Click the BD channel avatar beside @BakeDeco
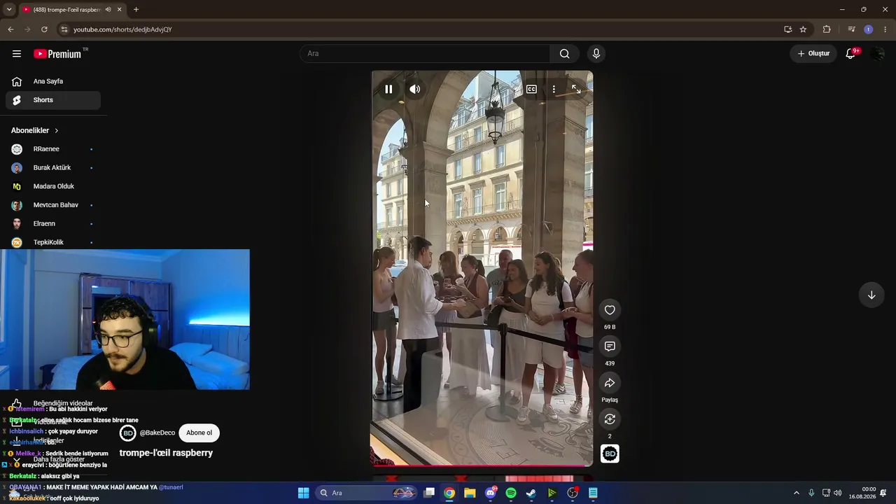This screenshot has height=504, width=896. [127, 433]
